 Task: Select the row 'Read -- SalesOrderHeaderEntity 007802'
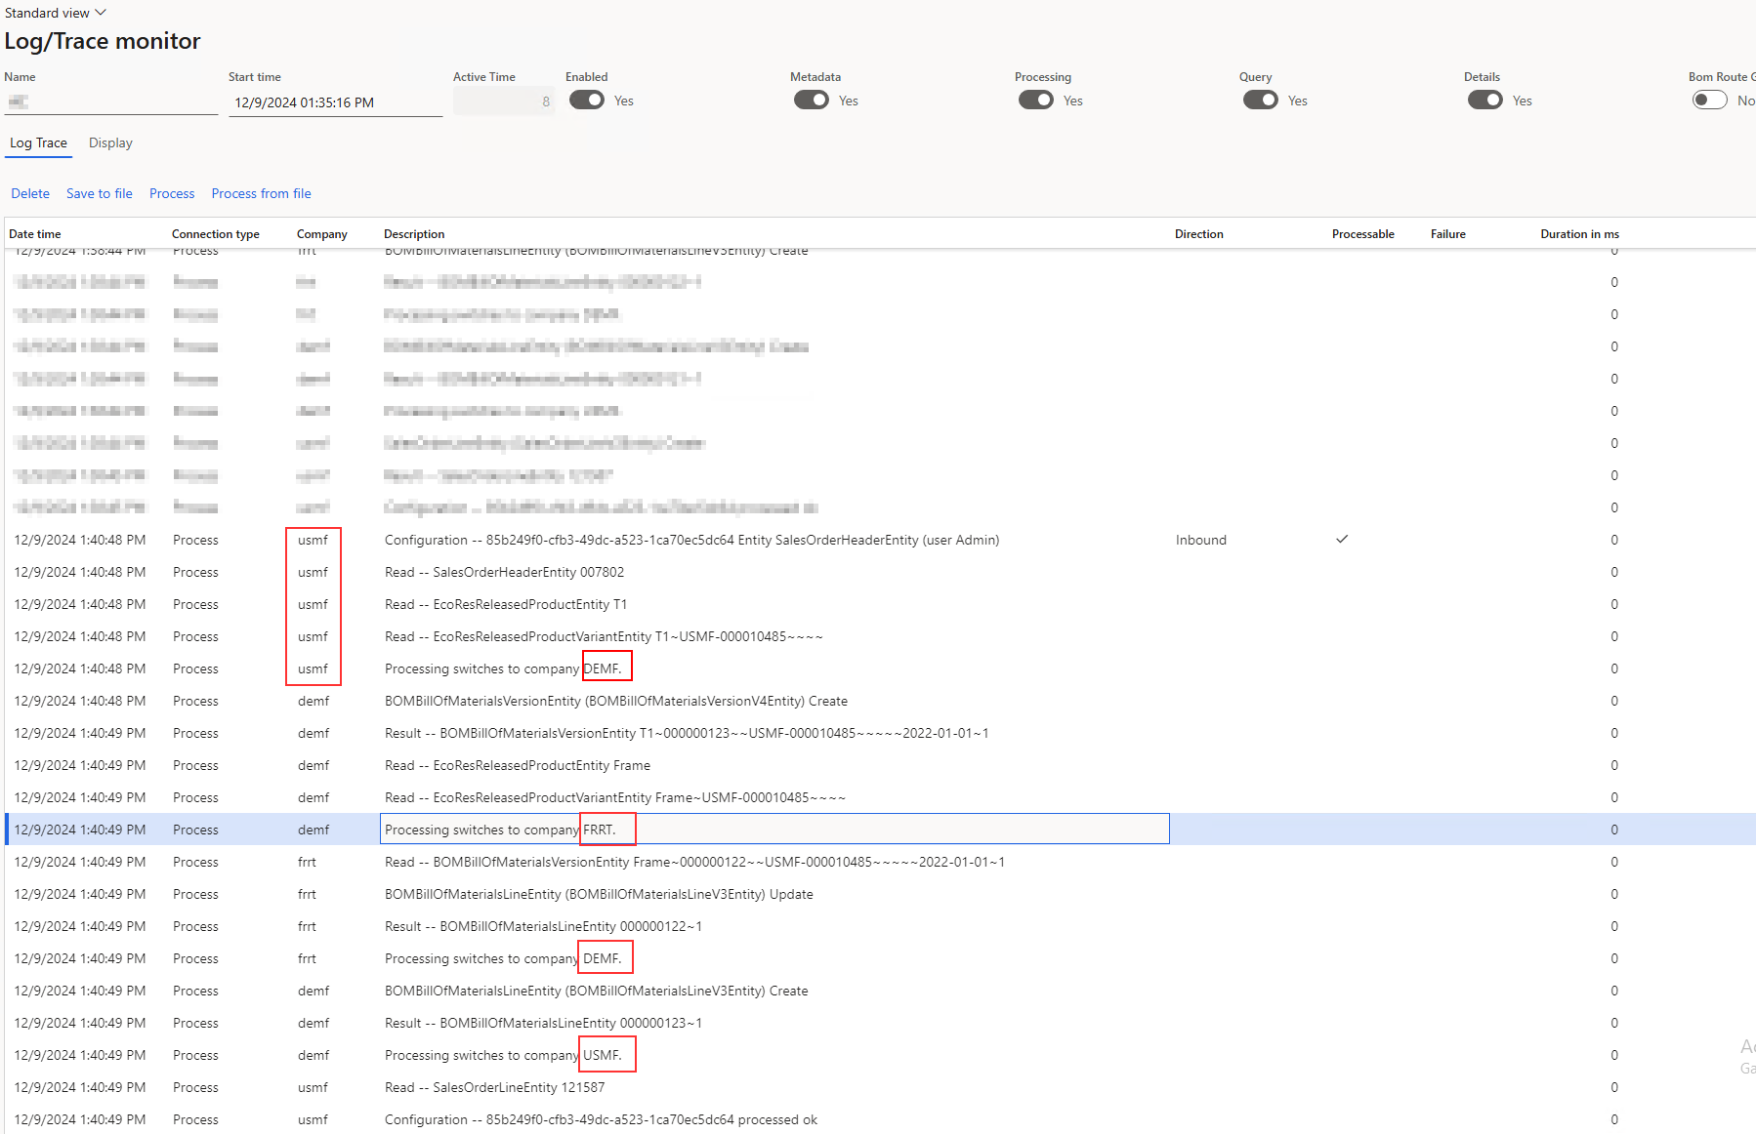point(879,572)
